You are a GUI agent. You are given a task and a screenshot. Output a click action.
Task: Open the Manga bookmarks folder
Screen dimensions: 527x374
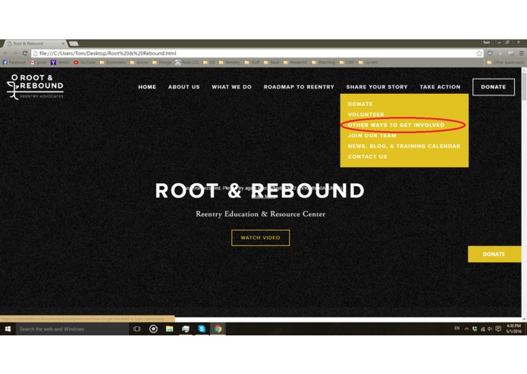[162, 62]
